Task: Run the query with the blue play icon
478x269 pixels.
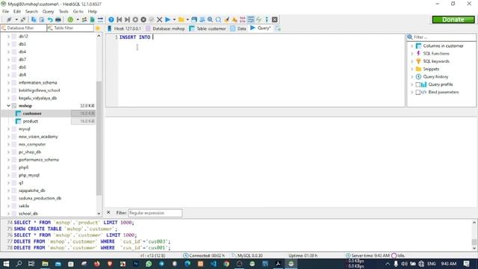Action: click(x=167, y=19)
